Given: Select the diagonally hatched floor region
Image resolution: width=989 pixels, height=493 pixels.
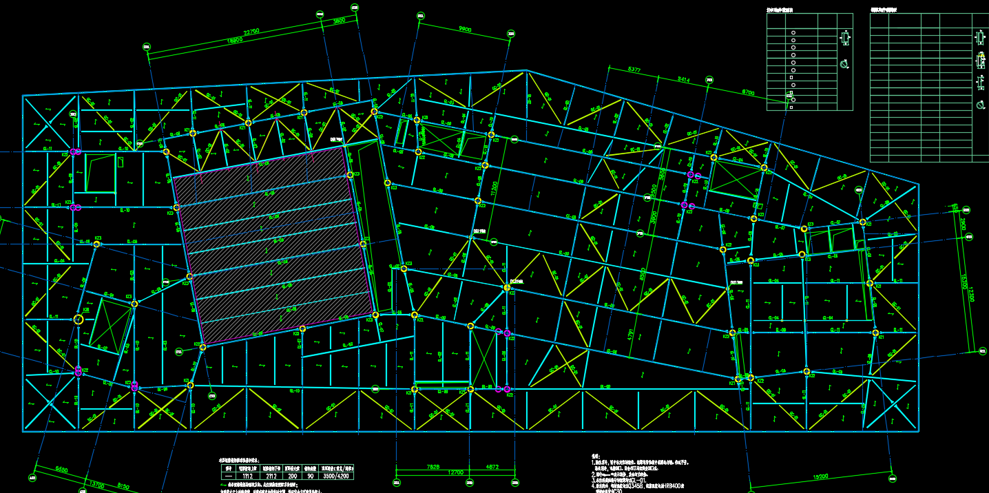Looking at the screenshot, I should click(x=273, y=246).
